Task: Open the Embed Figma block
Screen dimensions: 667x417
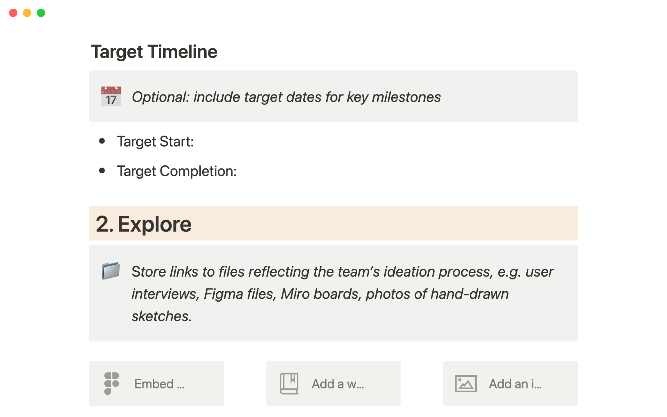Action: [159, 384]
